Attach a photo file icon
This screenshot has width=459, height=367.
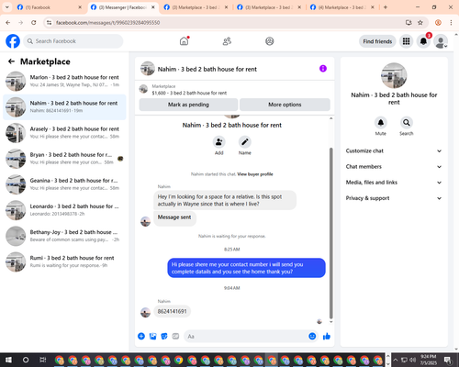tap(152, 337)
